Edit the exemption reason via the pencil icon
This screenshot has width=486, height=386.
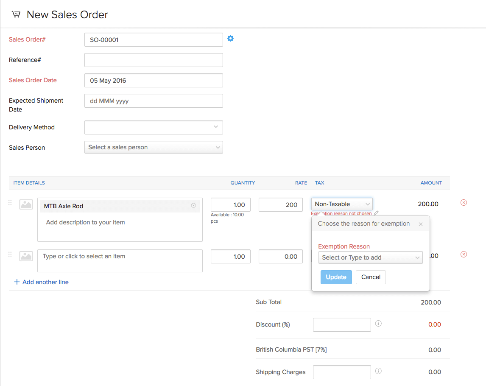point(376,213)
